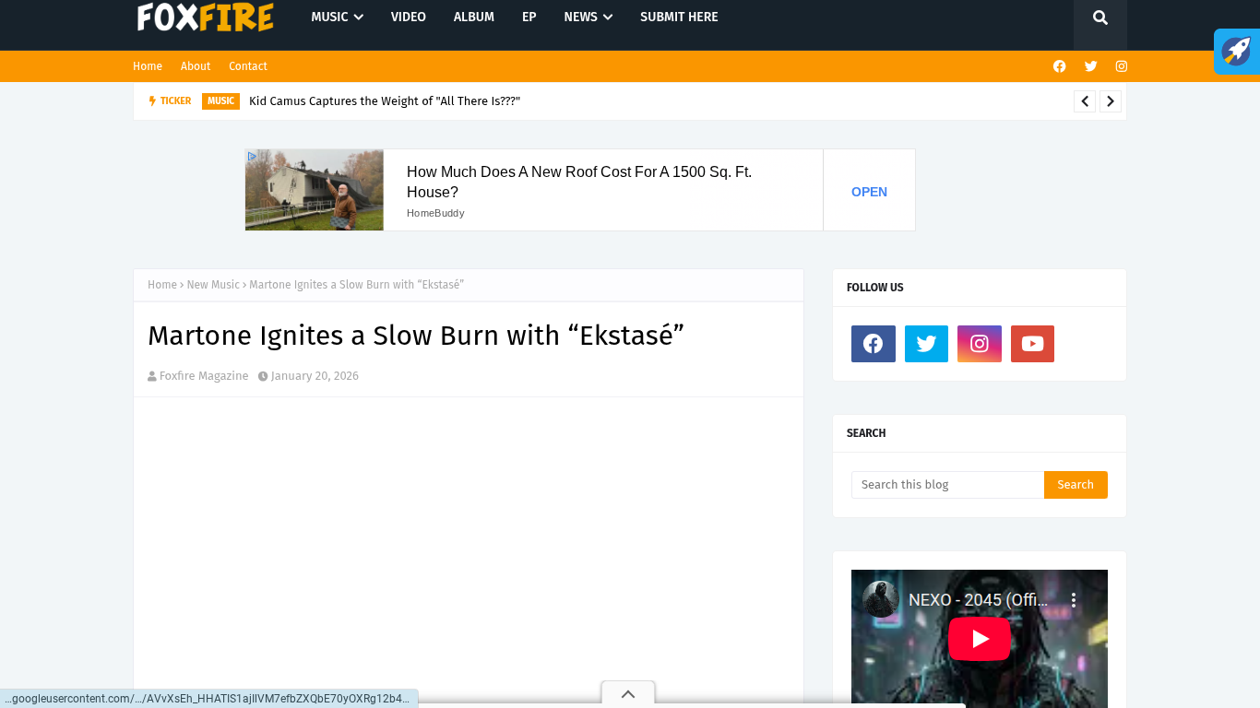Open the About link in orange bar
1260x708 pixels.
point(196,66)
